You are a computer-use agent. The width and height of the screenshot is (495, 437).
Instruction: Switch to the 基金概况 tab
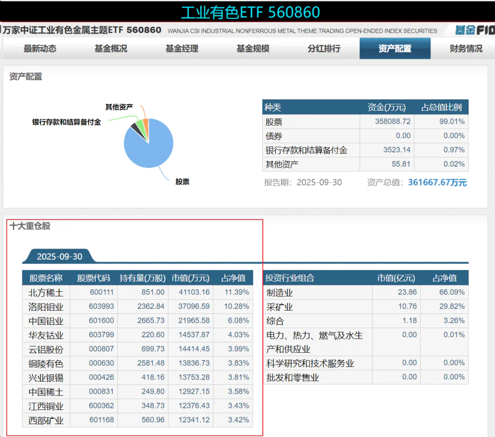(111, 48)
